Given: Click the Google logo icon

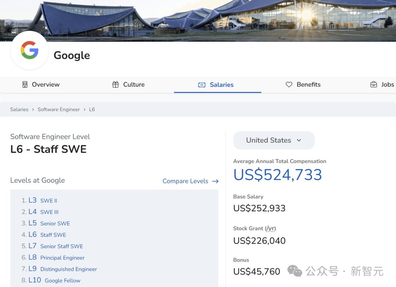Looking at the screenshot, I should click(x=30, y=50).
